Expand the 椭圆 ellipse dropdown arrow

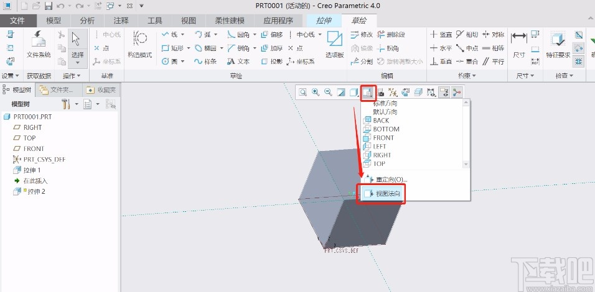(221, 48)
